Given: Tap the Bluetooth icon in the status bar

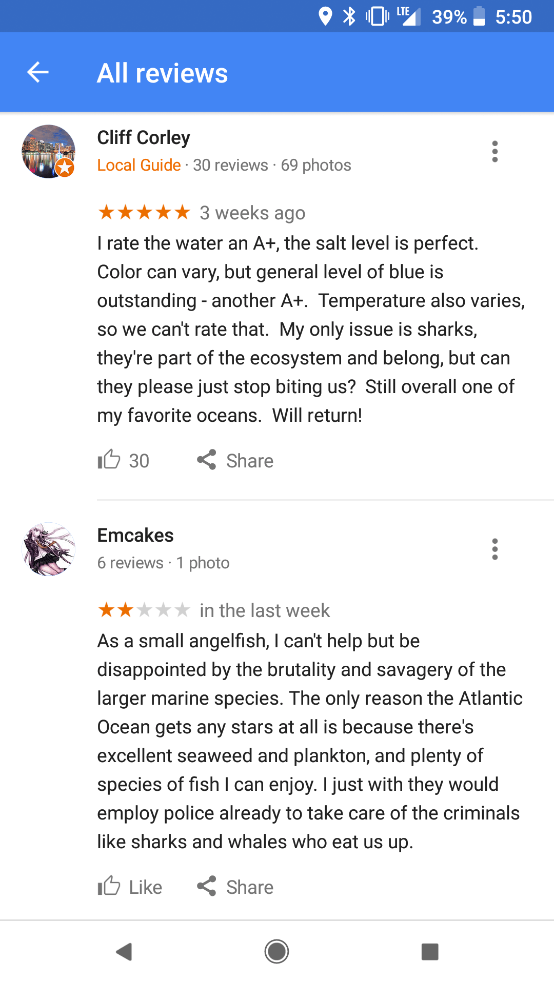Looking at the screenshot, I should pos(349,17).
